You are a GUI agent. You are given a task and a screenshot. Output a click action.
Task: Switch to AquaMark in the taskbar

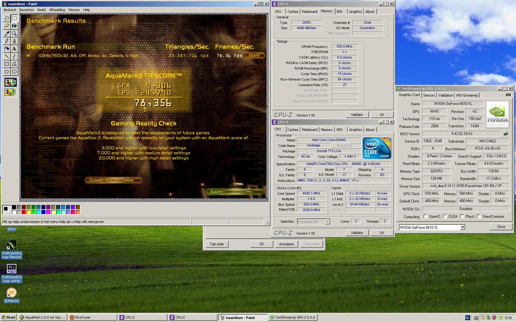(42, 317)
